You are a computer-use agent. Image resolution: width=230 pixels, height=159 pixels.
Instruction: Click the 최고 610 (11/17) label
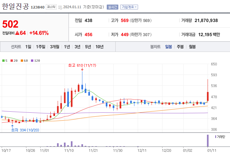point(82,65)
